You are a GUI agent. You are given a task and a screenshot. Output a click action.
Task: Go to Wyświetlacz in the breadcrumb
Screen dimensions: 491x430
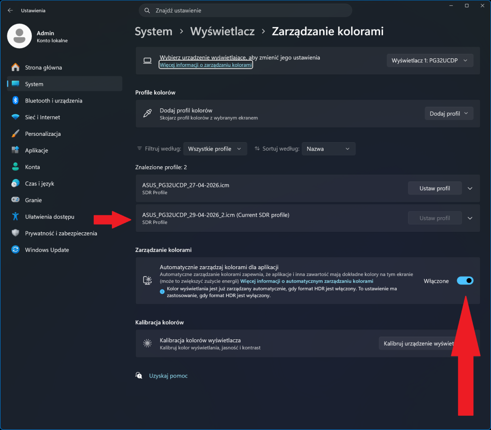coord(222,31)
